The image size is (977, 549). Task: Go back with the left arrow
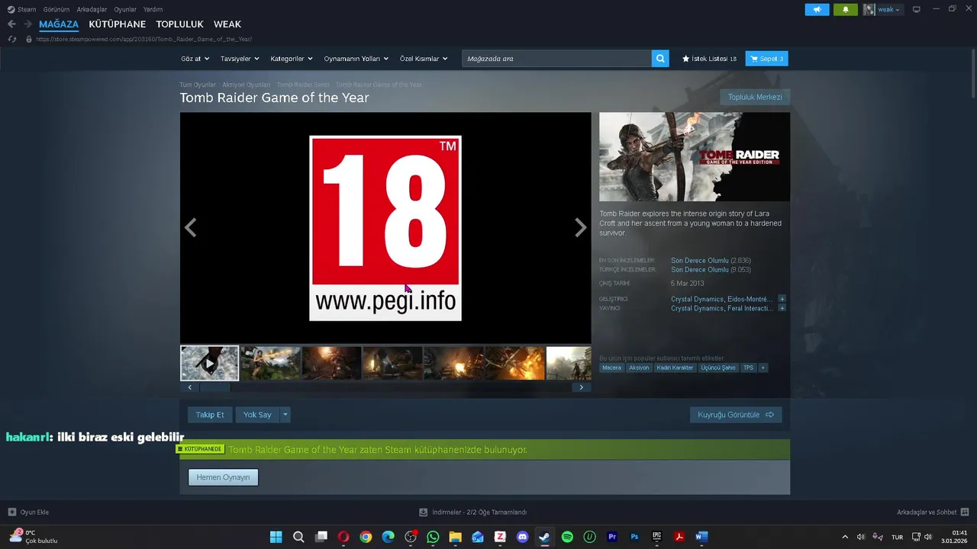point(11,24)
